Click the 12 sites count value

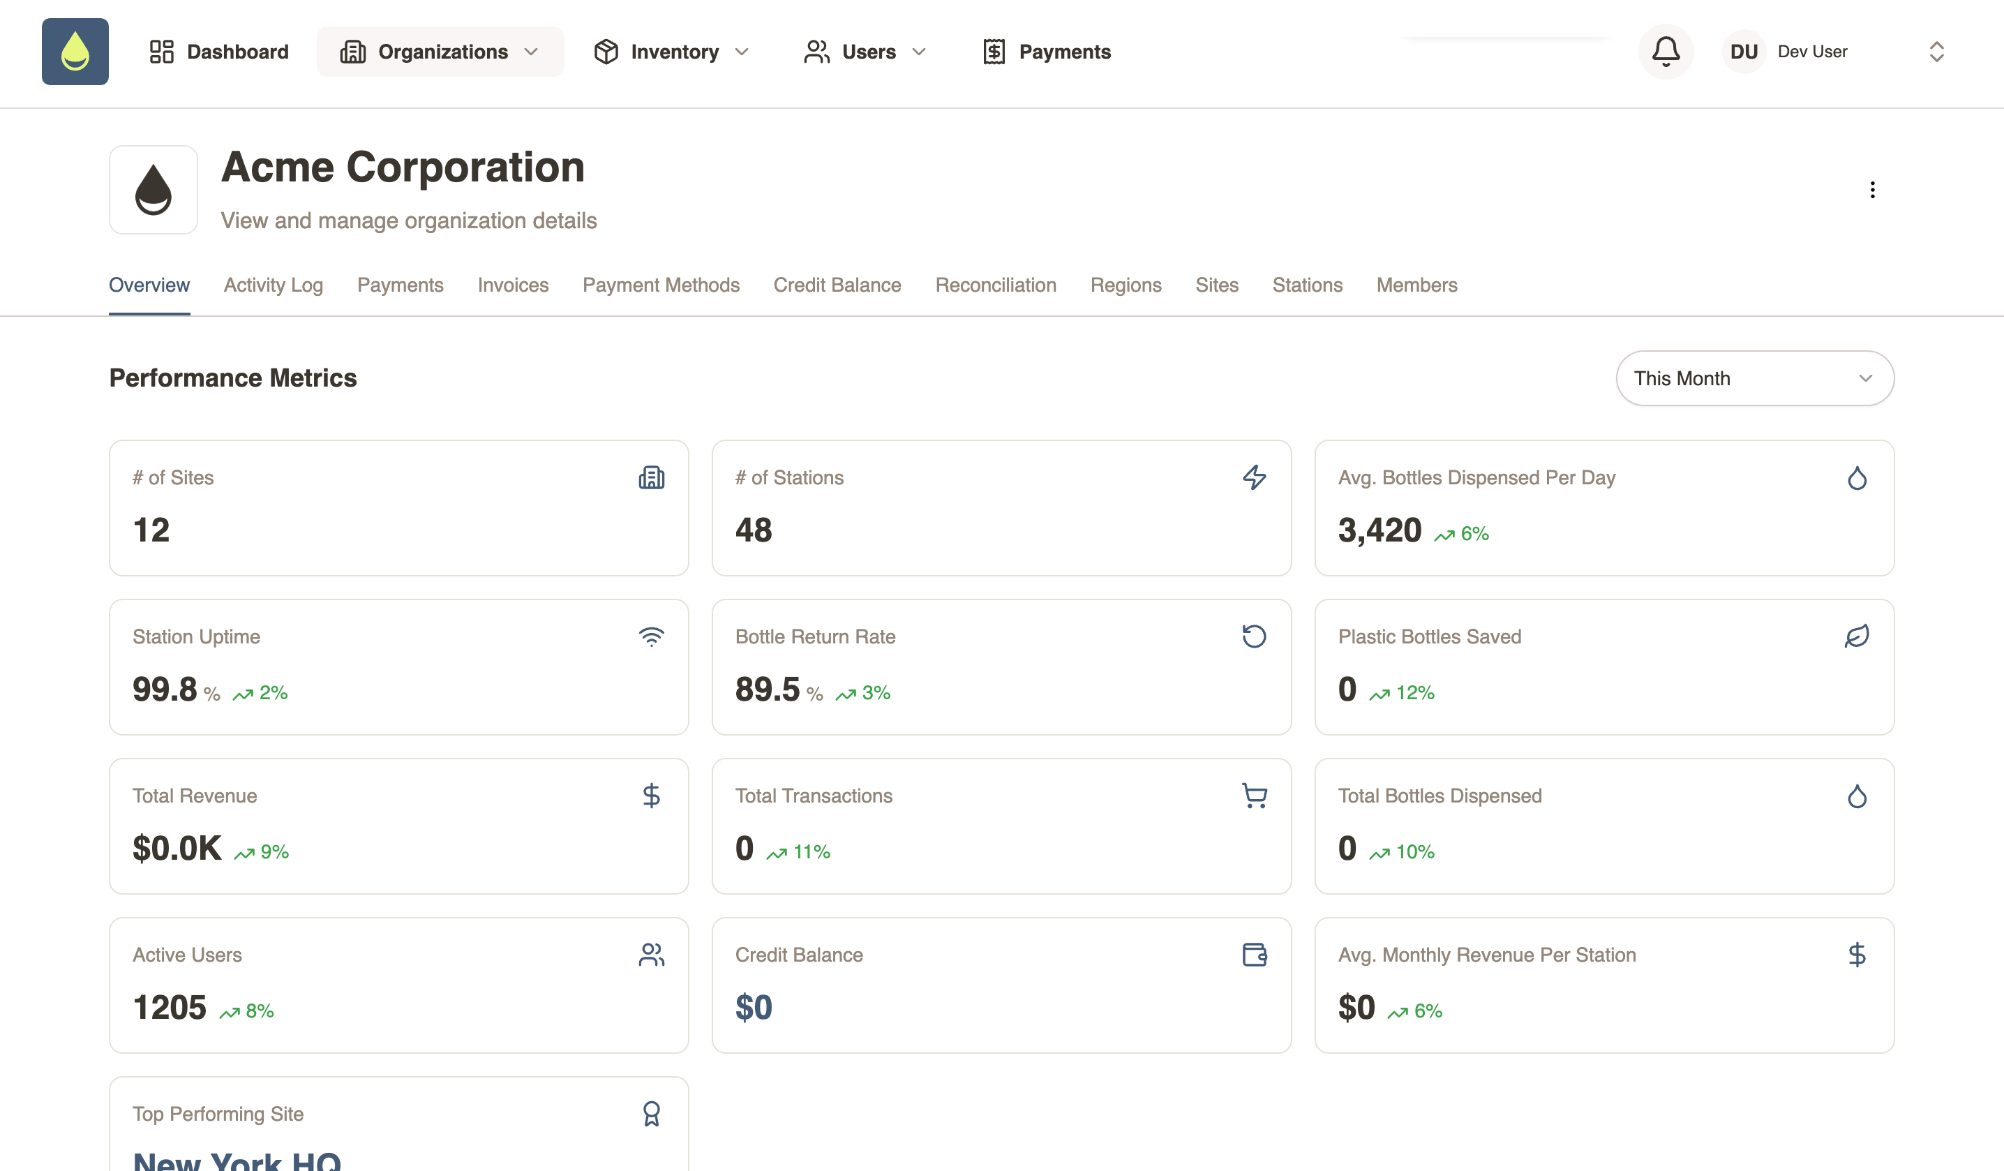click(151, 530)
